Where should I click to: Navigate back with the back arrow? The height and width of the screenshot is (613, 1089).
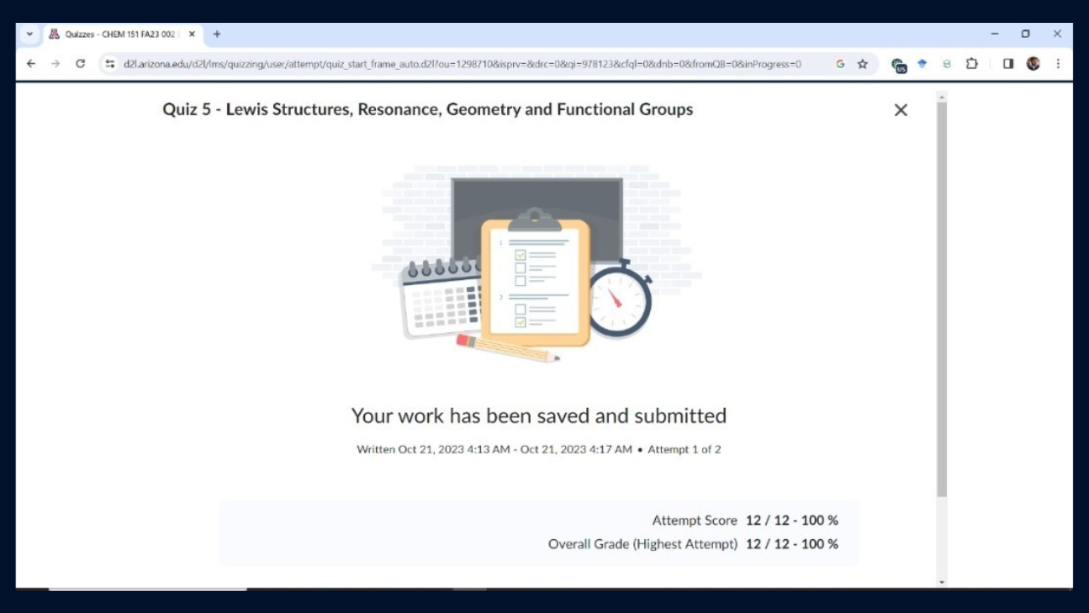[x=31, y=64]
